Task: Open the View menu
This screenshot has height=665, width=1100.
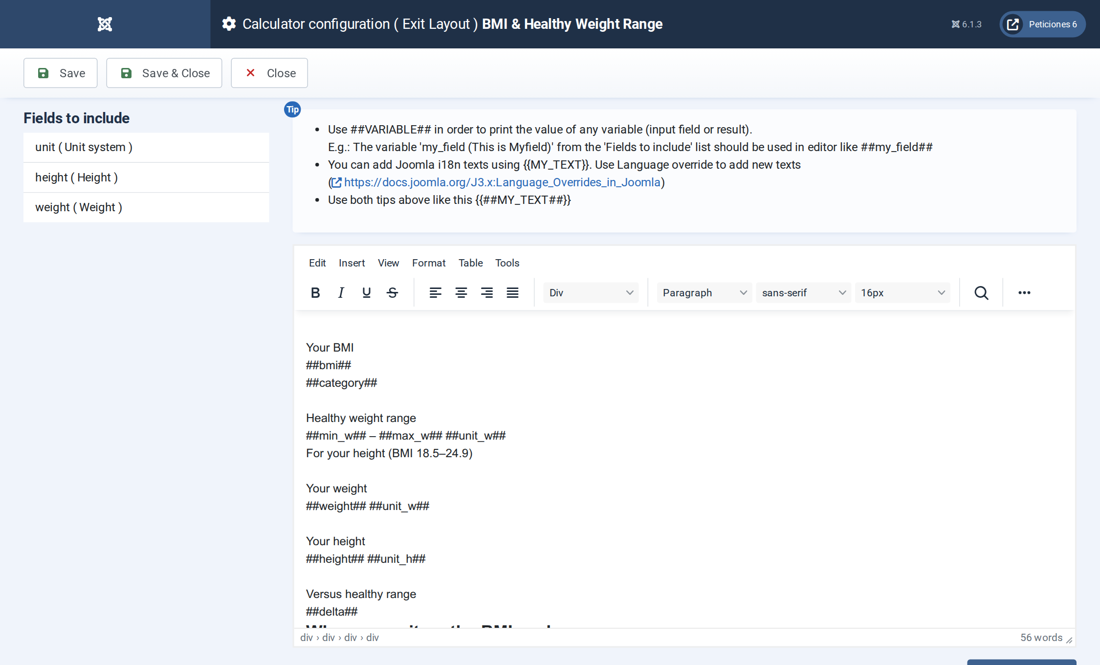Action: pyautogui.click(x=388, y=263)
